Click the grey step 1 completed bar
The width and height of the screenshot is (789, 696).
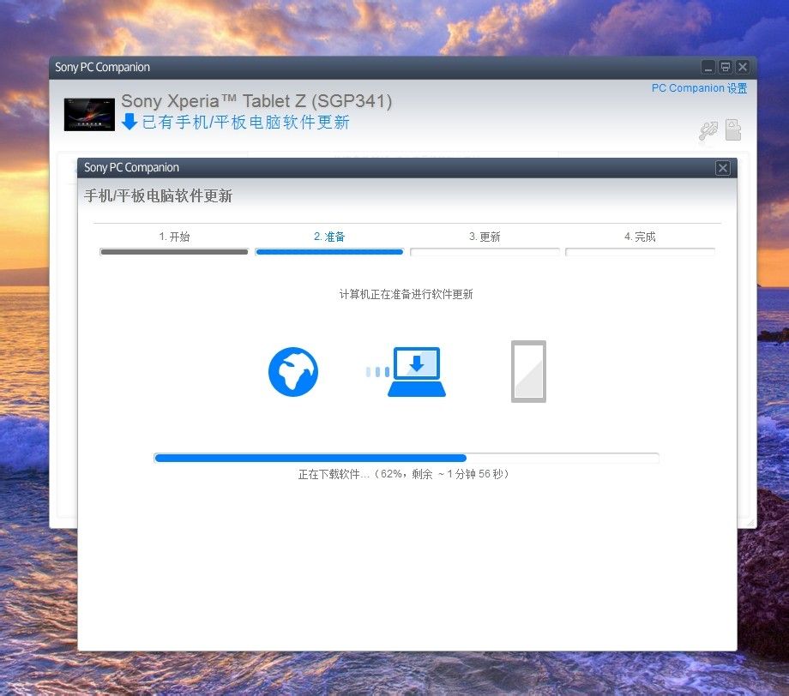(x=174, y=252)
